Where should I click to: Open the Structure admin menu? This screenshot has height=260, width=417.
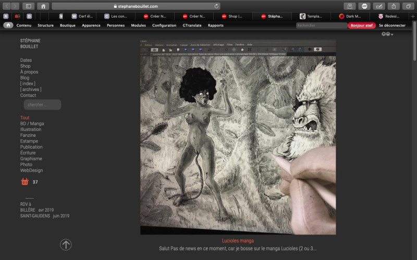[x=45, y=25]
